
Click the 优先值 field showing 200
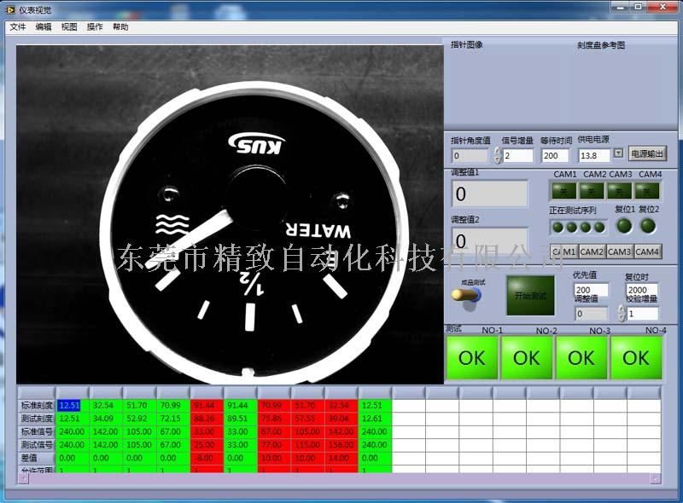tap(591, 289)
